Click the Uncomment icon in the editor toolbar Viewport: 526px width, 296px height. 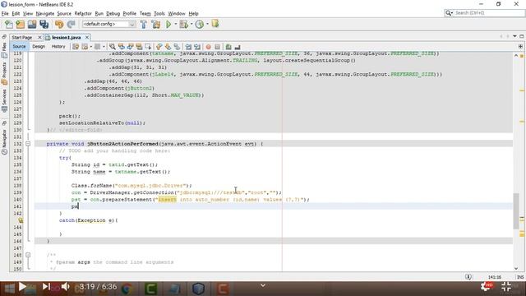(238, 47)
